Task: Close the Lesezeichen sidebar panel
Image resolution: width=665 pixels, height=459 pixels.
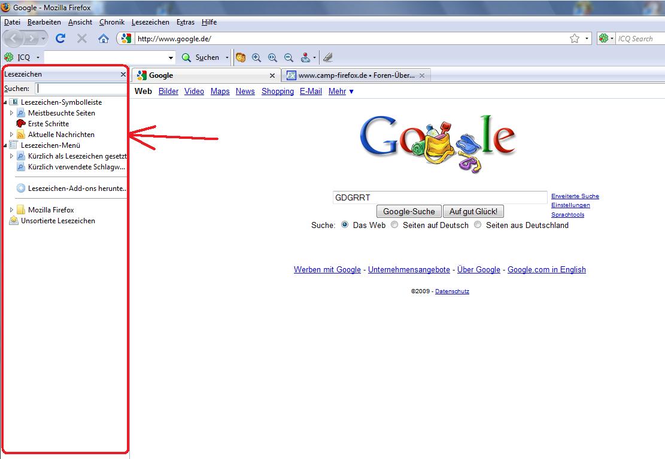Action: pos(123,74)
